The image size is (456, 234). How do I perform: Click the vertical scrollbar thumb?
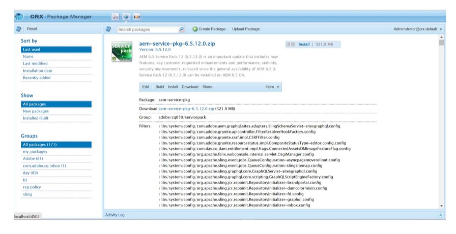[x=441, y=43]
